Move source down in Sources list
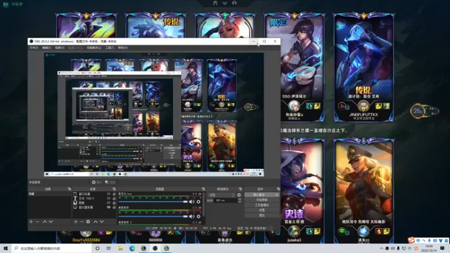 (102, 222)
